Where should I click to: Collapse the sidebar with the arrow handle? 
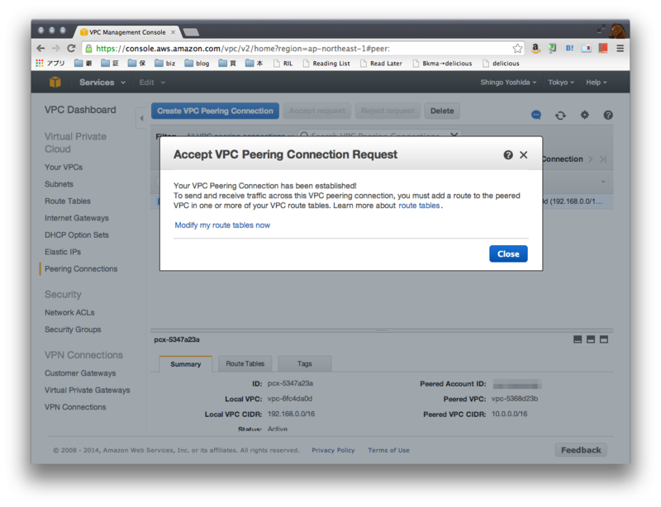(x=141, y=118)
